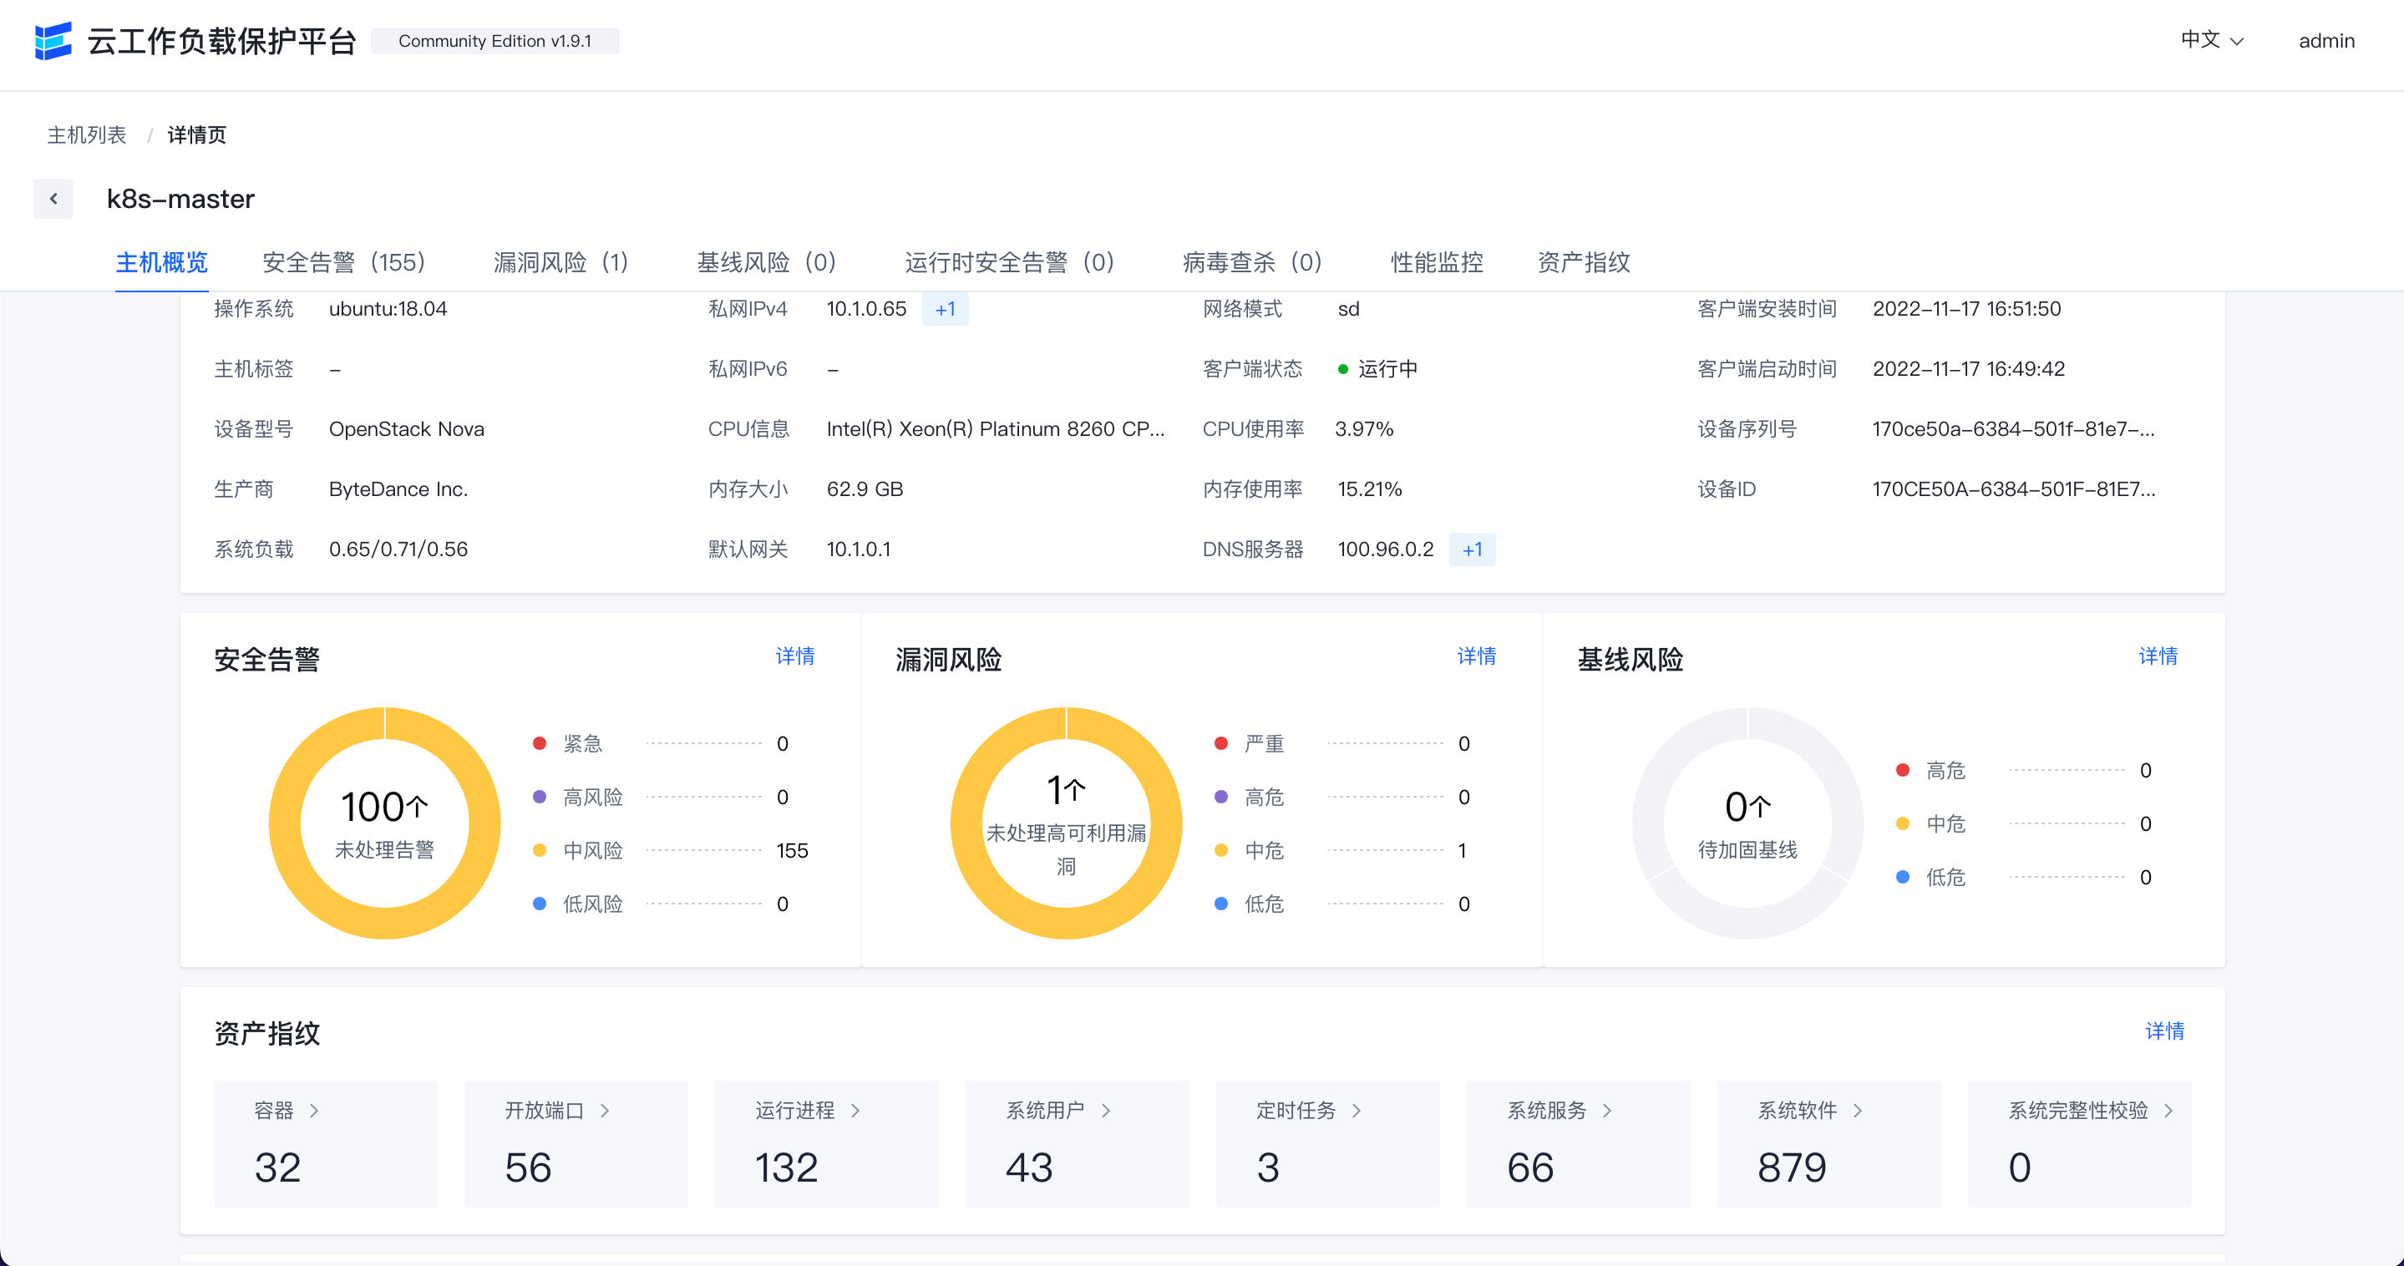Click the red 严重 legend dot
The height and width of the screenshot is (1266, 2404).
(x=1220, y=743)
